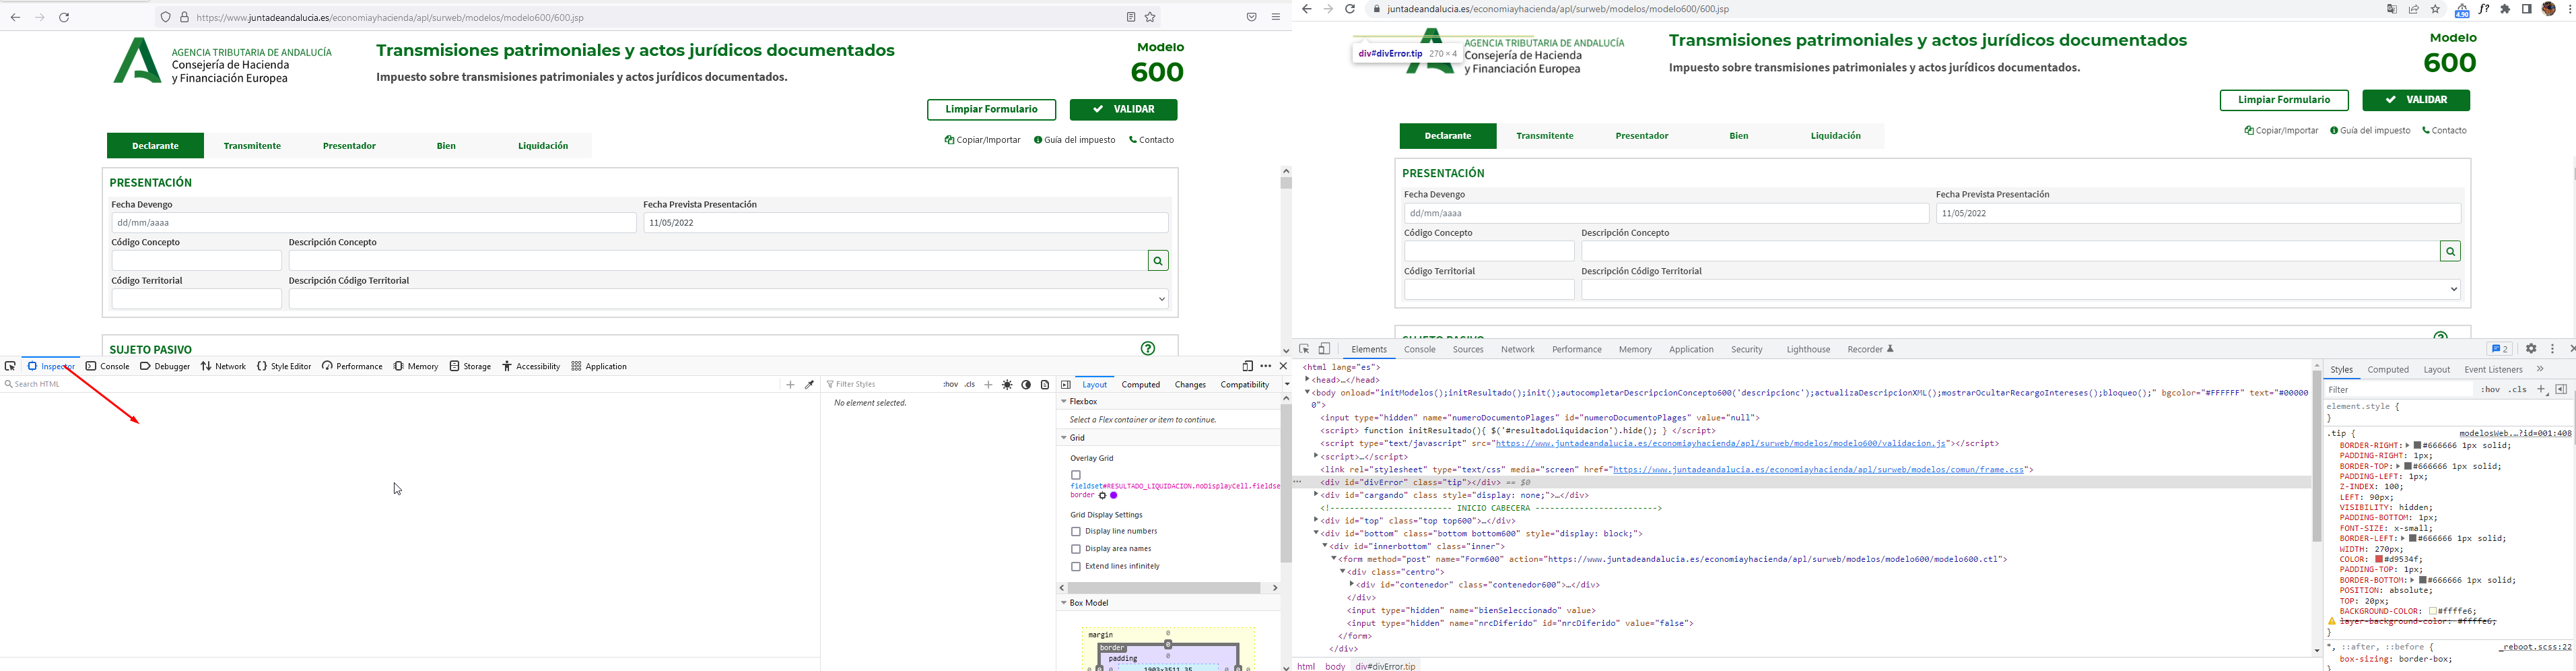Click concept search magnifier in Chrome window
The image size is (2576, 671).
(x=2450, y=252)
